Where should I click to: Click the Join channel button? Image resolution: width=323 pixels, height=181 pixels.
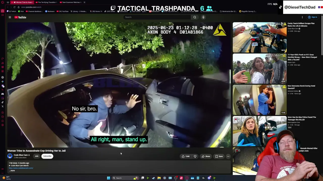[x=37, y=156]
